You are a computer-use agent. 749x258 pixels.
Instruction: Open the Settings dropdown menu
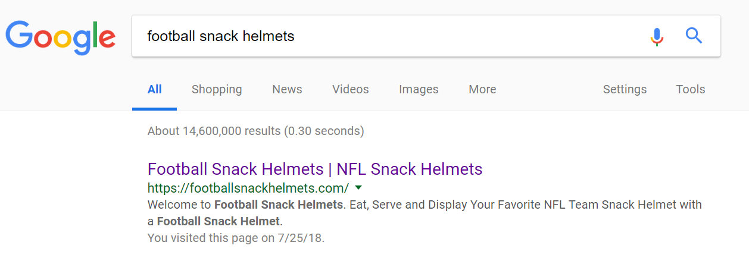625,90
